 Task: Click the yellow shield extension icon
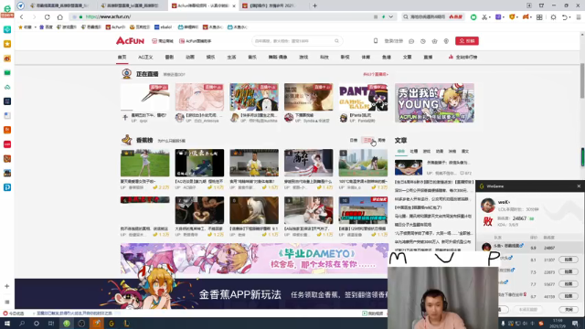[x=512, y=17]
